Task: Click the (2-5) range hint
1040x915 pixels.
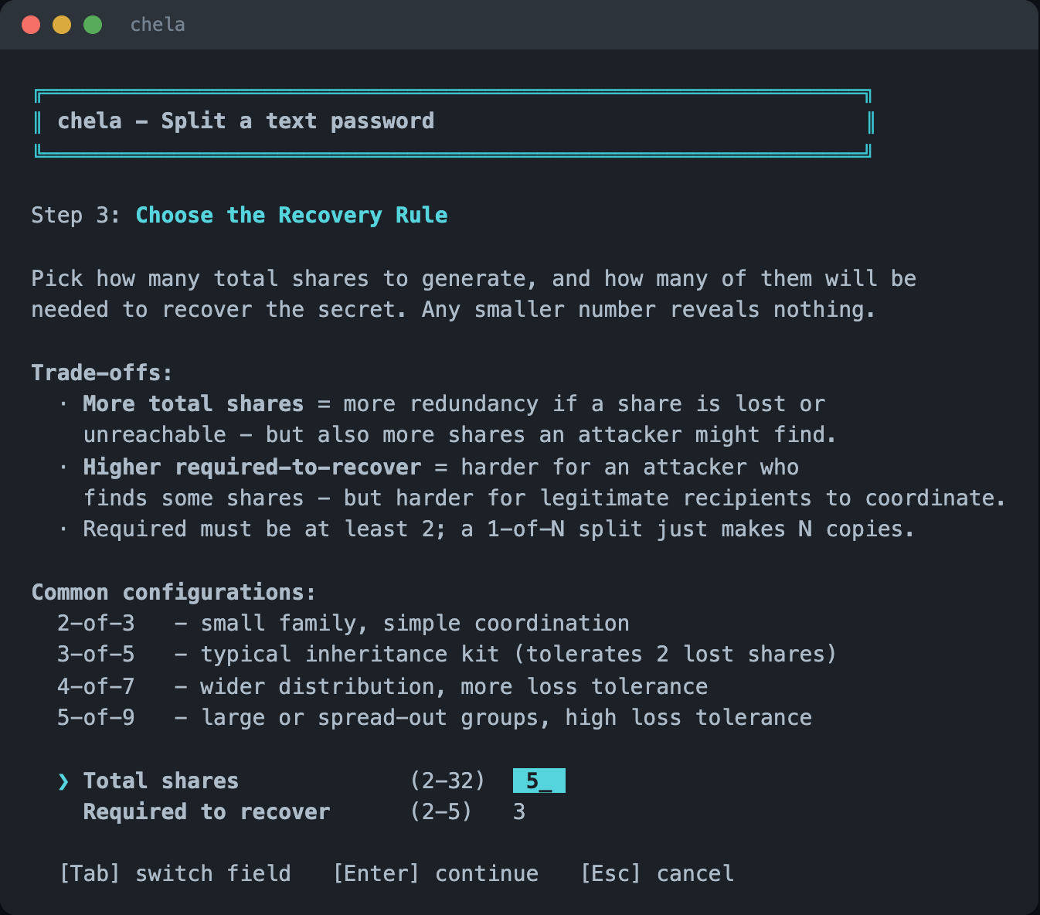Action: tap(440, 811)
